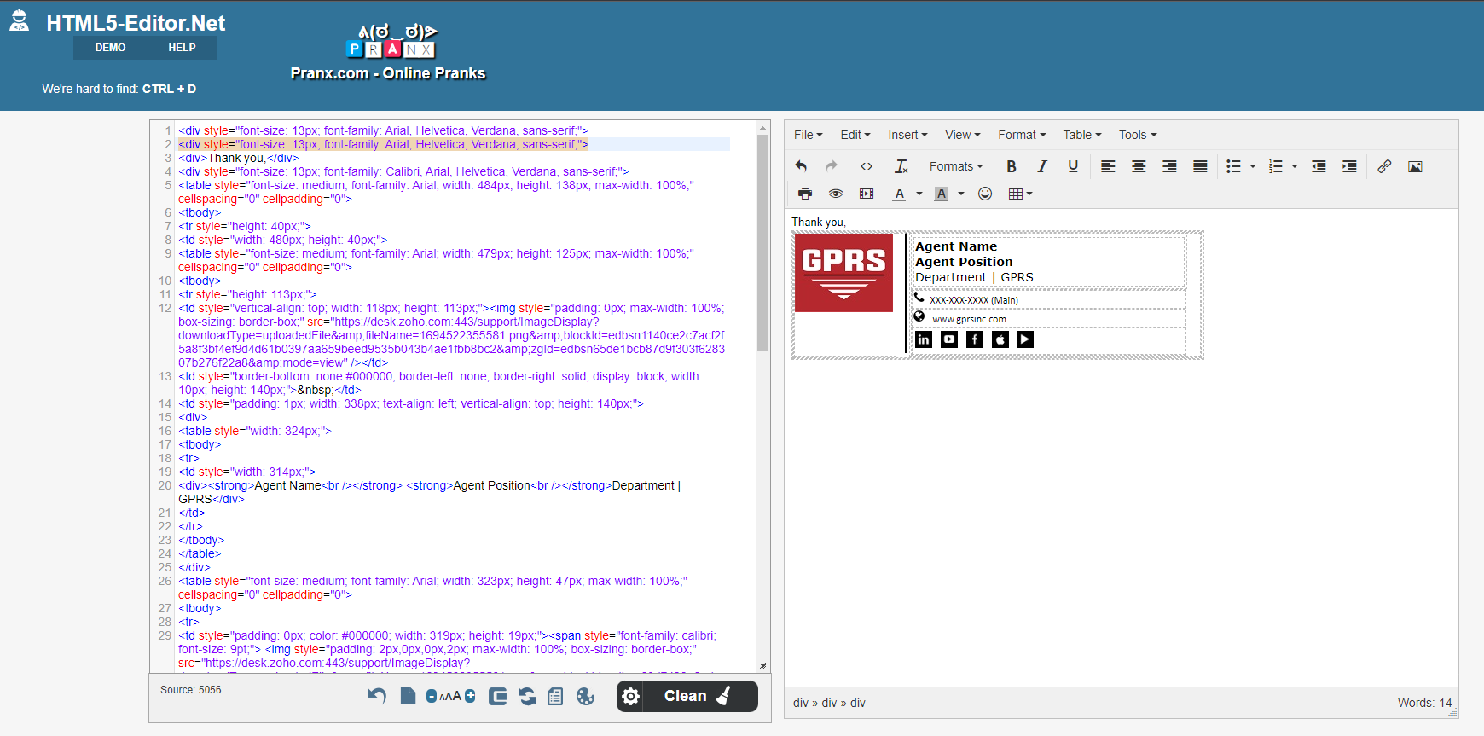
Task: Click the insert media icon
Action: coord(867,194)
